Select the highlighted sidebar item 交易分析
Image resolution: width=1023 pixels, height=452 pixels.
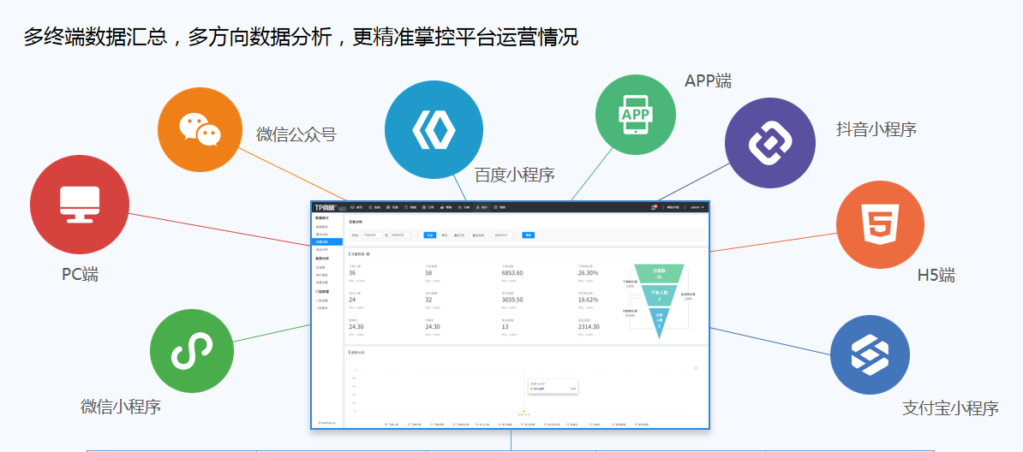pos(322,242)
